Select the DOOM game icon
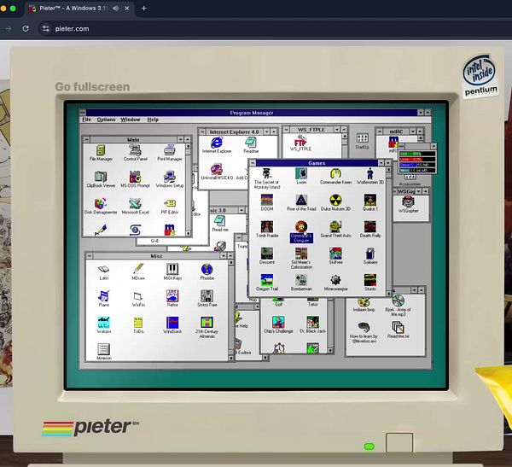 [267, 203]
